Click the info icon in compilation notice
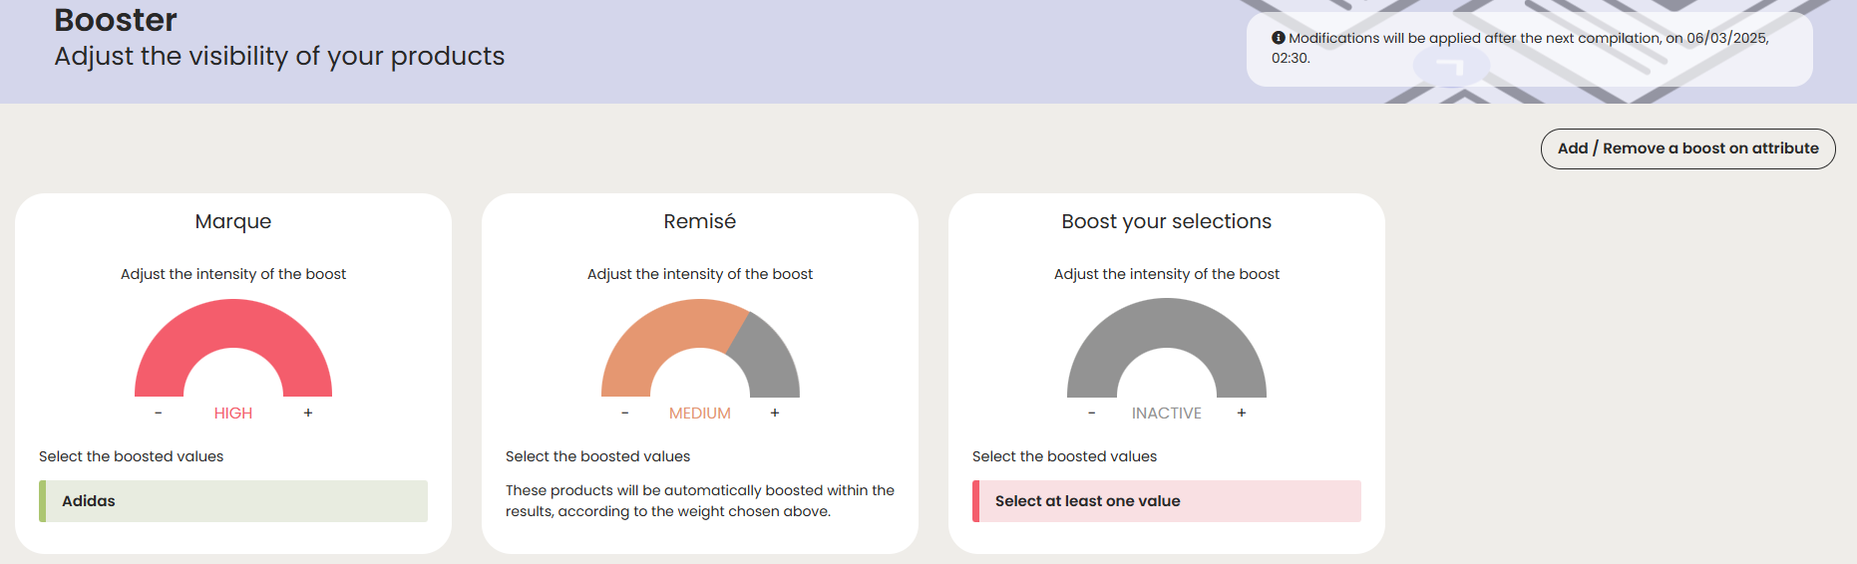The image size is (1857, 564). pyautogui.click(x=1278, y=38)
